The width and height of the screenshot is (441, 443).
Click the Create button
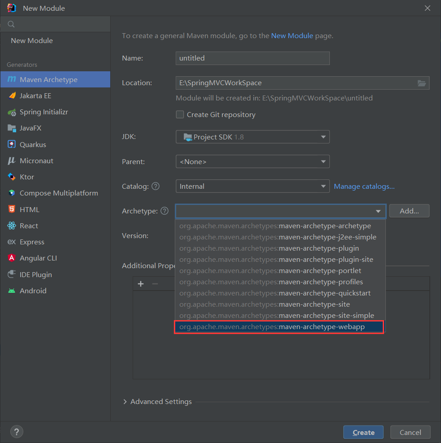pos(363,432)
